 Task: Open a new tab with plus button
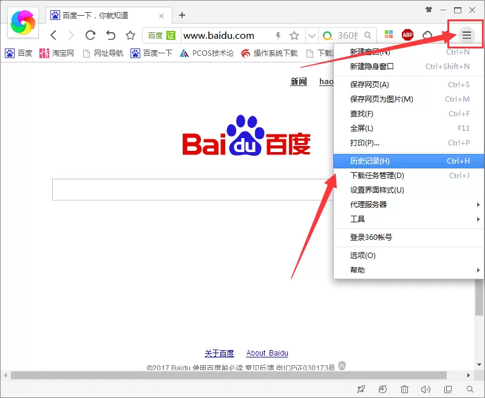[182, 15]
